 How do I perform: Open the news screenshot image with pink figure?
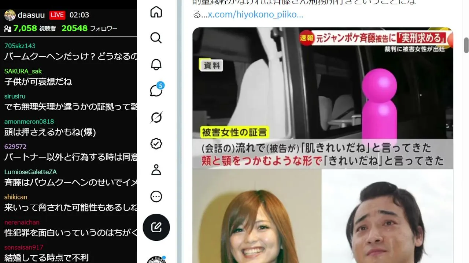(x=323, y=98)
